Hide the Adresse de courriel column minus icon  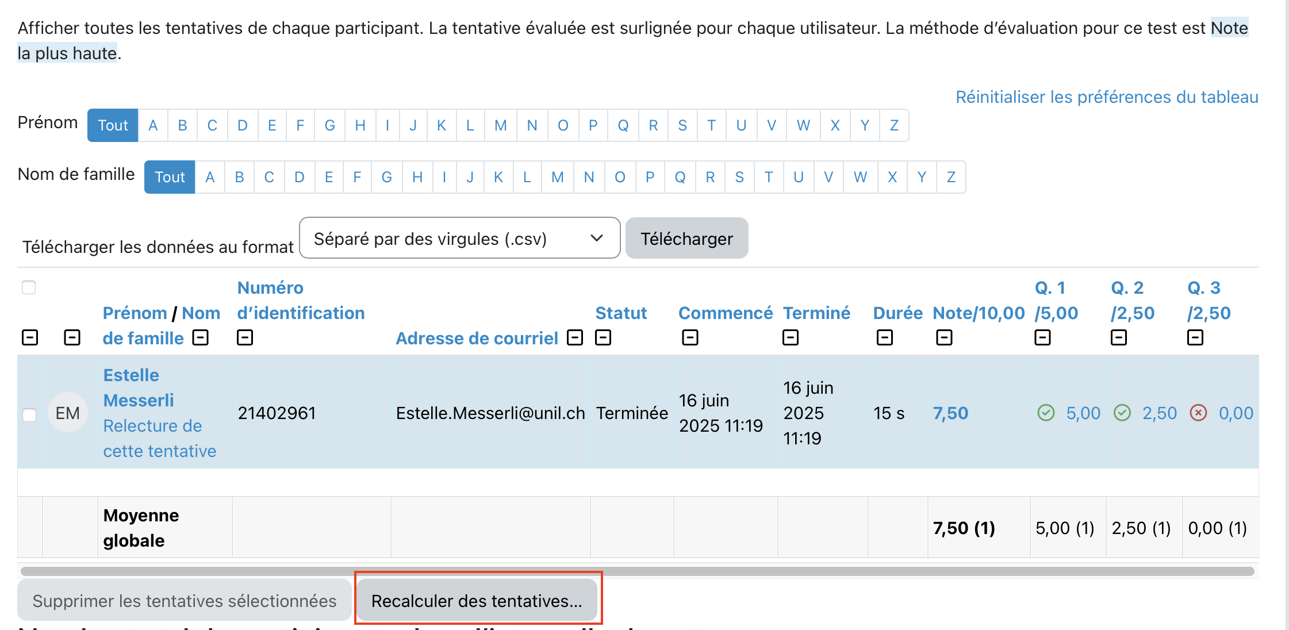tap(574, 337)
